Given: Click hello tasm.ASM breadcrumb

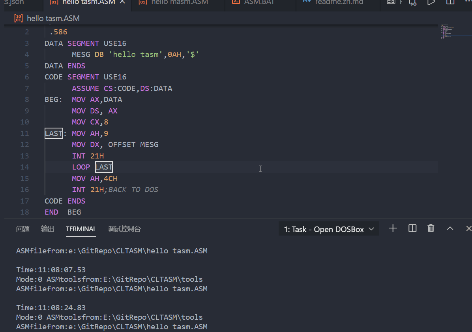Looking at the screenshot, I should tap(53, 19).
